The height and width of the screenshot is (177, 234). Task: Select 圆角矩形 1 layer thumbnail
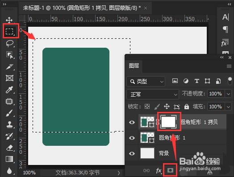[x=147, y=137]
